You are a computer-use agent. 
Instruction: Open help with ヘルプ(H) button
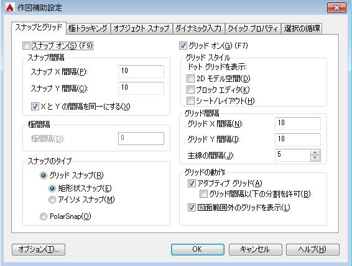[313, 249]
